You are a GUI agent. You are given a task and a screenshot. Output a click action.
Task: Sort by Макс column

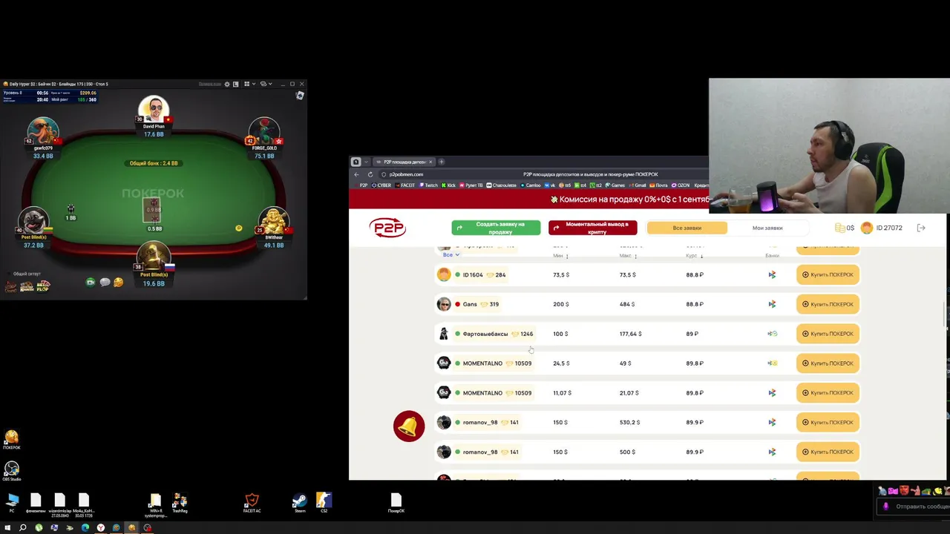pos(628,256)
